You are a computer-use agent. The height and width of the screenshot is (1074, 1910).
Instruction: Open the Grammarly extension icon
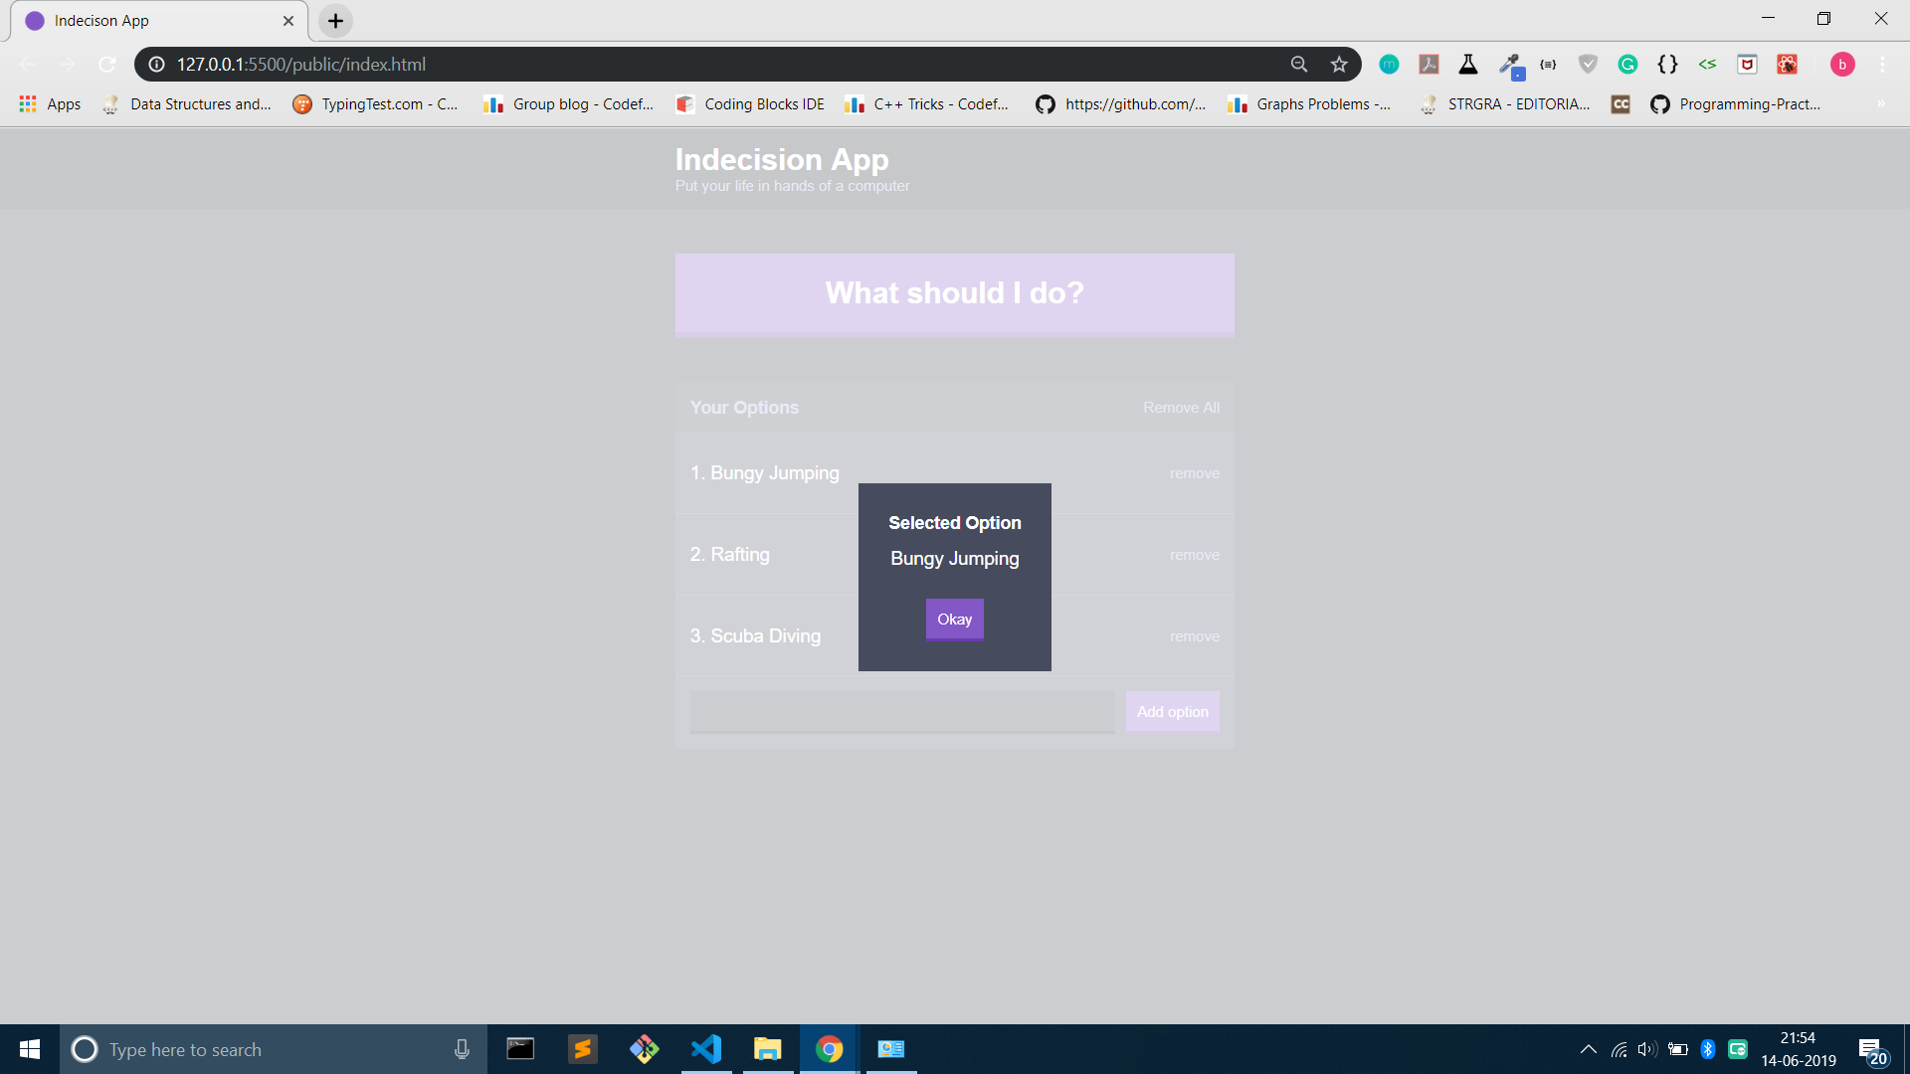(x=1627, y=65)
